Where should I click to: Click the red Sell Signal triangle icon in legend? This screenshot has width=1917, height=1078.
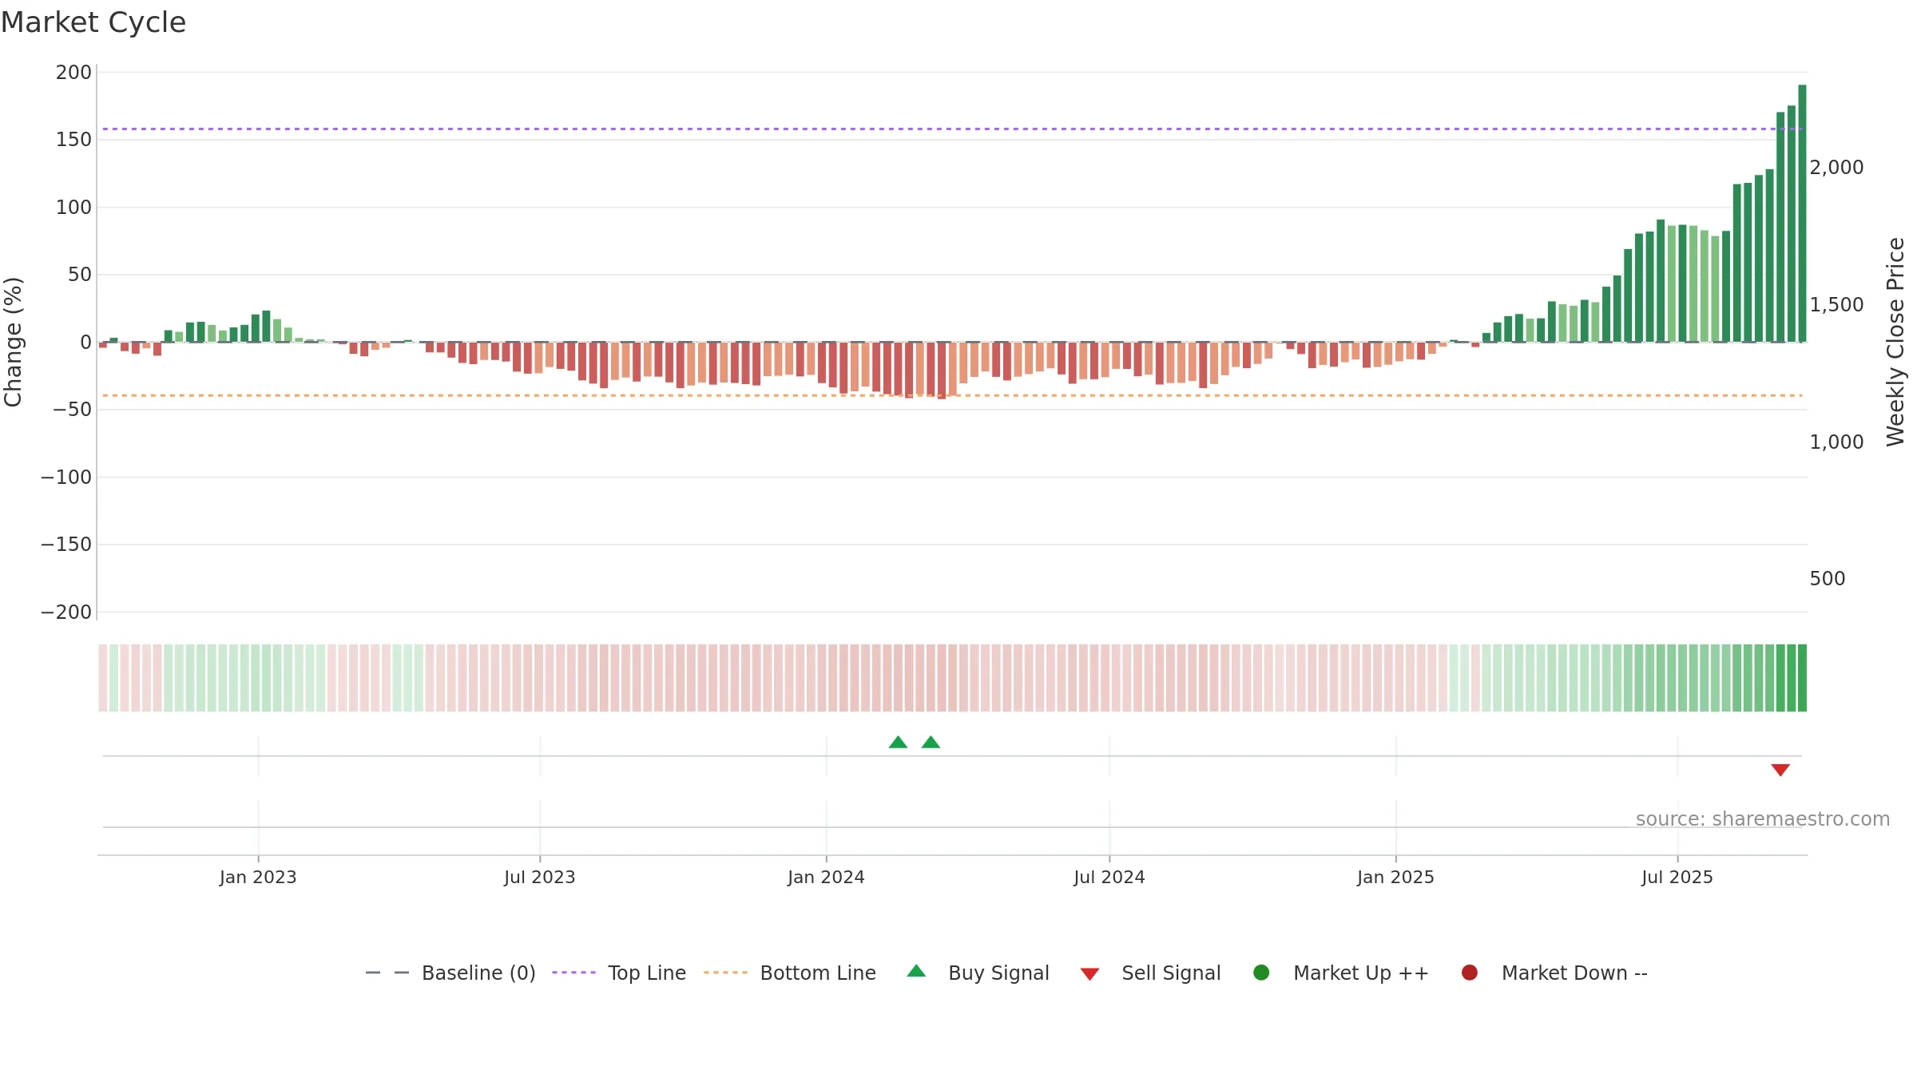click(x=1089, y=974)
